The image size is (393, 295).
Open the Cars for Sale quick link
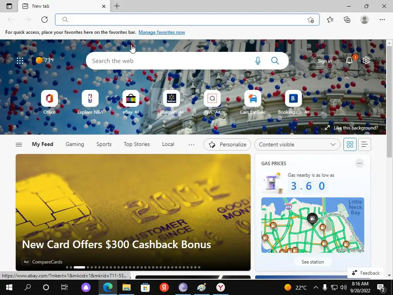(x=253, y=102)
